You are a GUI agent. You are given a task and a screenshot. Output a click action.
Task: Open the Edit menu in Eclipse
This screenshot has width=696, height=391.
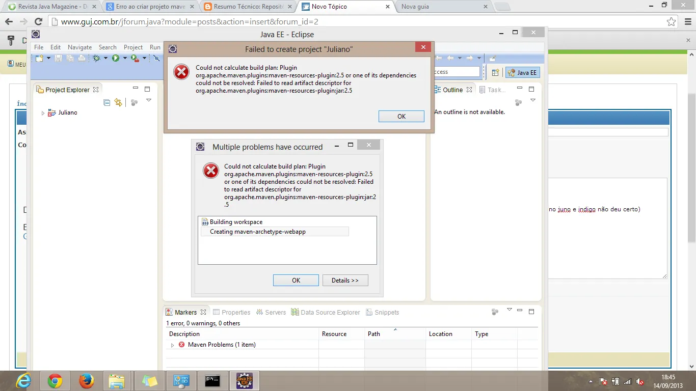[56, 47]
